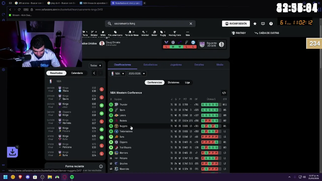Show hidden tray icons chevron

289,177
